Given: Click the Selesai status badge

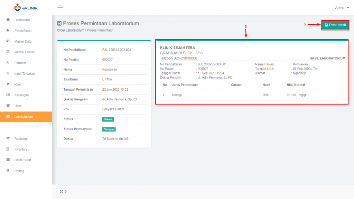Looking at the screenshot, I should [108, 119].
